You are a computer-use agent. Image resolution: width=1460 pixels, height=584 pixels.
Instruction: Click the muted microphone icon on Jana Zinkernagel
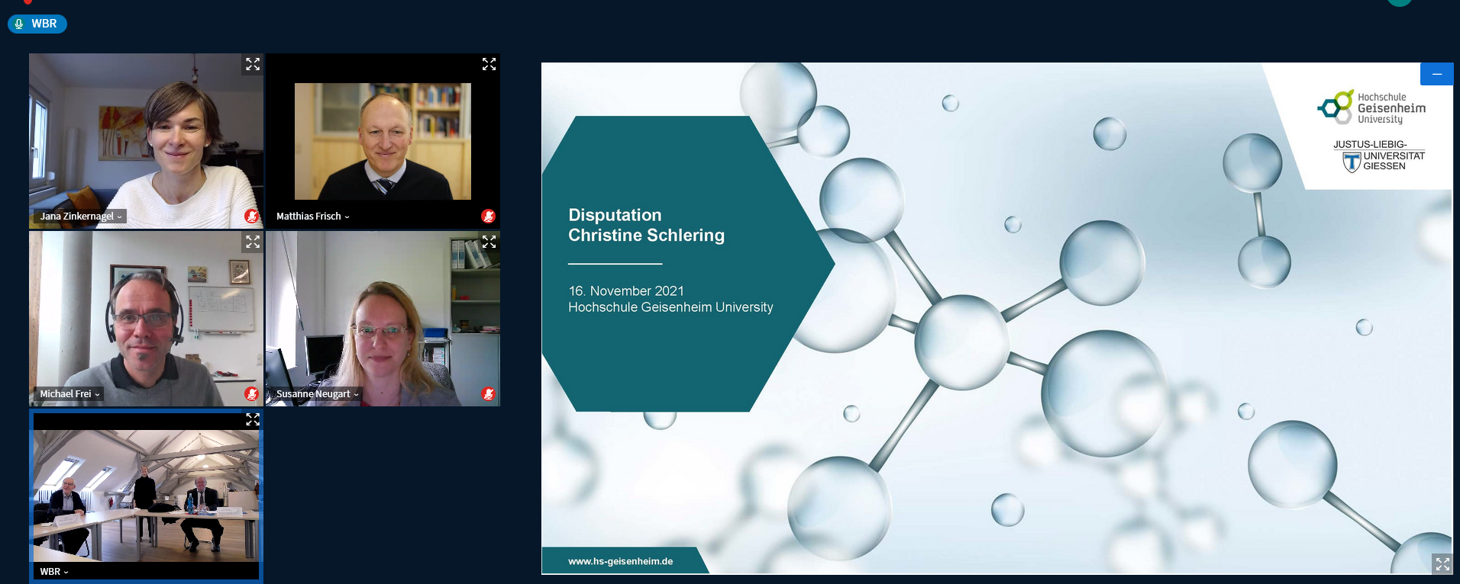pos(251,217)
